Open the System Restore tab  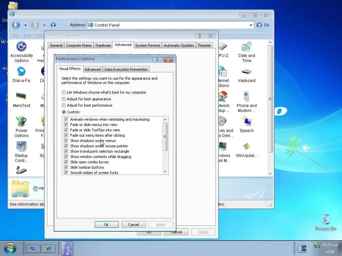point(148,45)
